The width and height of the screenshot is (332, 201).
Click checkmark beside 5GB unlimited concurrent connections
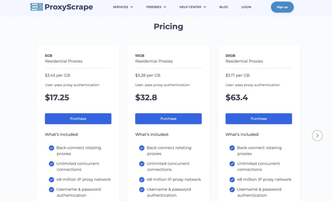coord(51,164)
